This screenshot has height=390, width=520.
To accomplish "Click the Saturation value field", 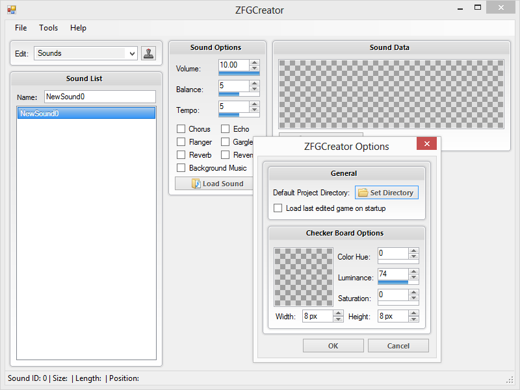I will [393, 295].
